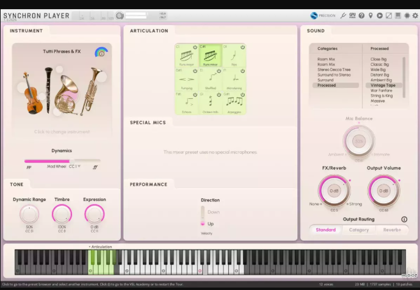Select the Shuffled articulation cell
The image size is (420, 290).
tap(210, 79)
